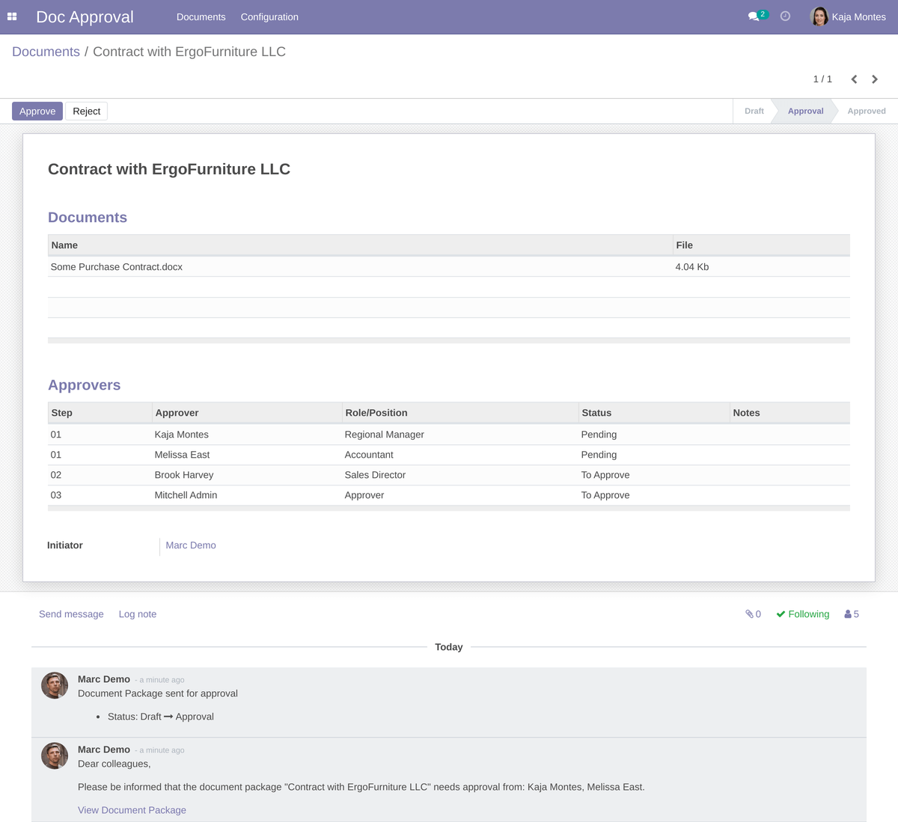Go to previous record with left chevron
Viewport: 898px width, 822px height.
pos(854,79)
